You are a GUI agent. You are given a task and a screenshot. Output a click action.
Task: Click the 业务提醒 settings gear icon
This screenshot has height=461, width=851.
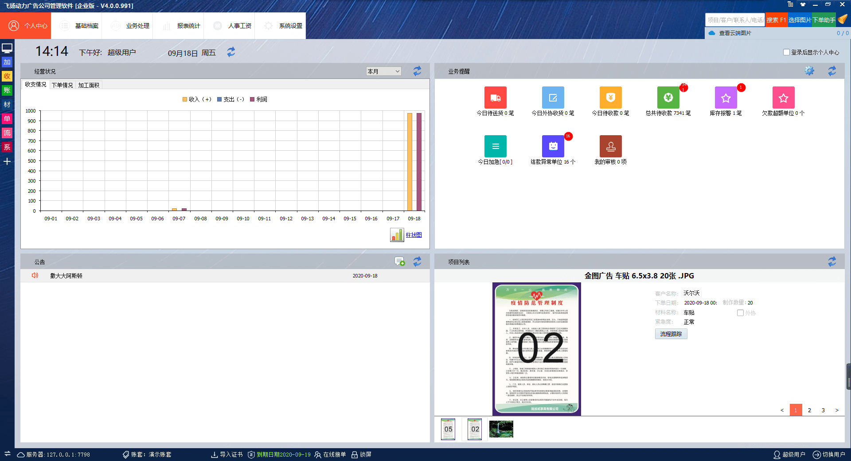809,71
